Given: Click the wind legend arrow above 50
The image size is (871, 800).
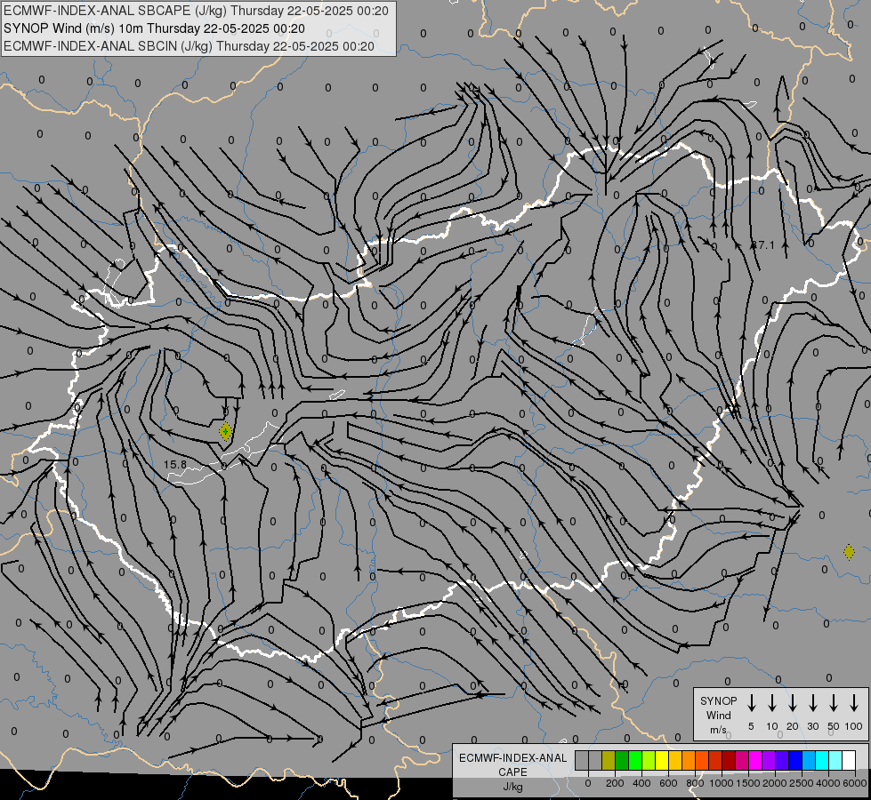Looking at the screenshot, I should tap(834, 703).
